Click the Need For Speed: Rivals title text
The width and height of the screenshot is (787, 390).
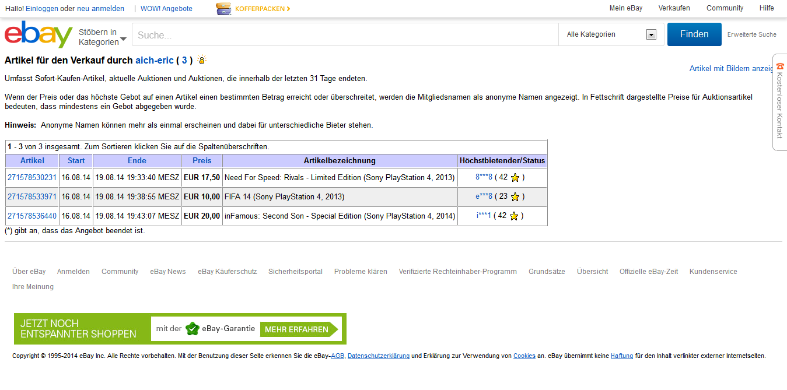(340, 178)
